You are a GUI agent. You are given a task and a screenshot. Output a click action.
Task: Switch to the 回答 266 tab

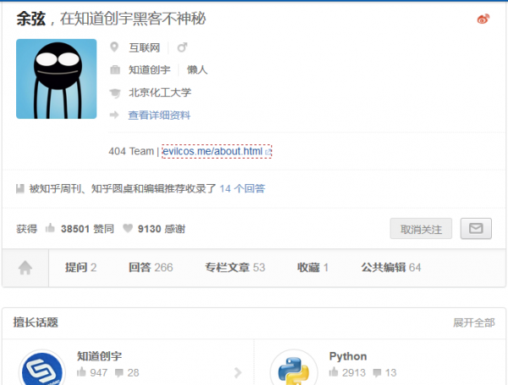click(x=151, y=267)
